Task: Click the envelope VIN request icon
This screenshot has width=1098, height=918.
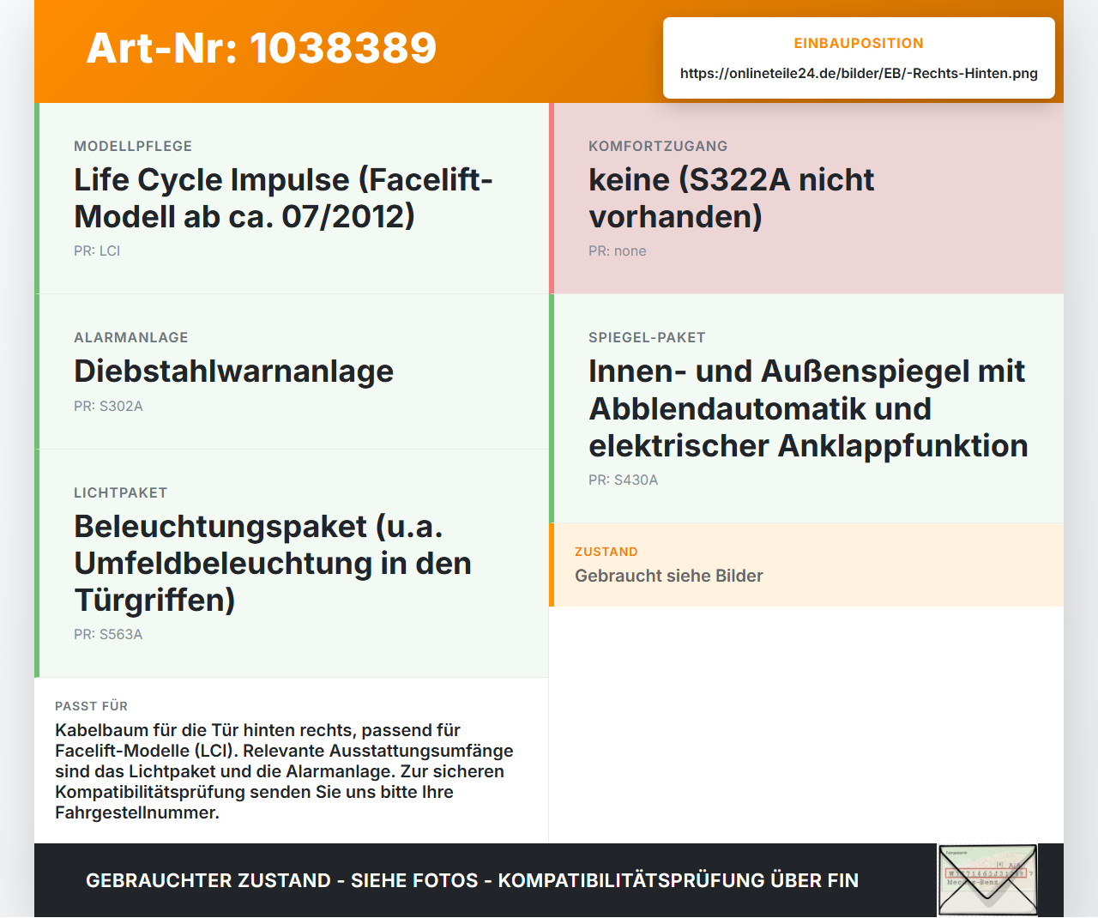Action: [x=987, y=880]
